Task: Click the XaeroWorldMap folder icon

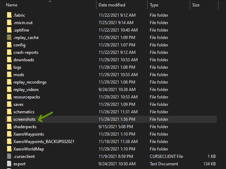Action: pyautogui.click(x=9, y=149)
